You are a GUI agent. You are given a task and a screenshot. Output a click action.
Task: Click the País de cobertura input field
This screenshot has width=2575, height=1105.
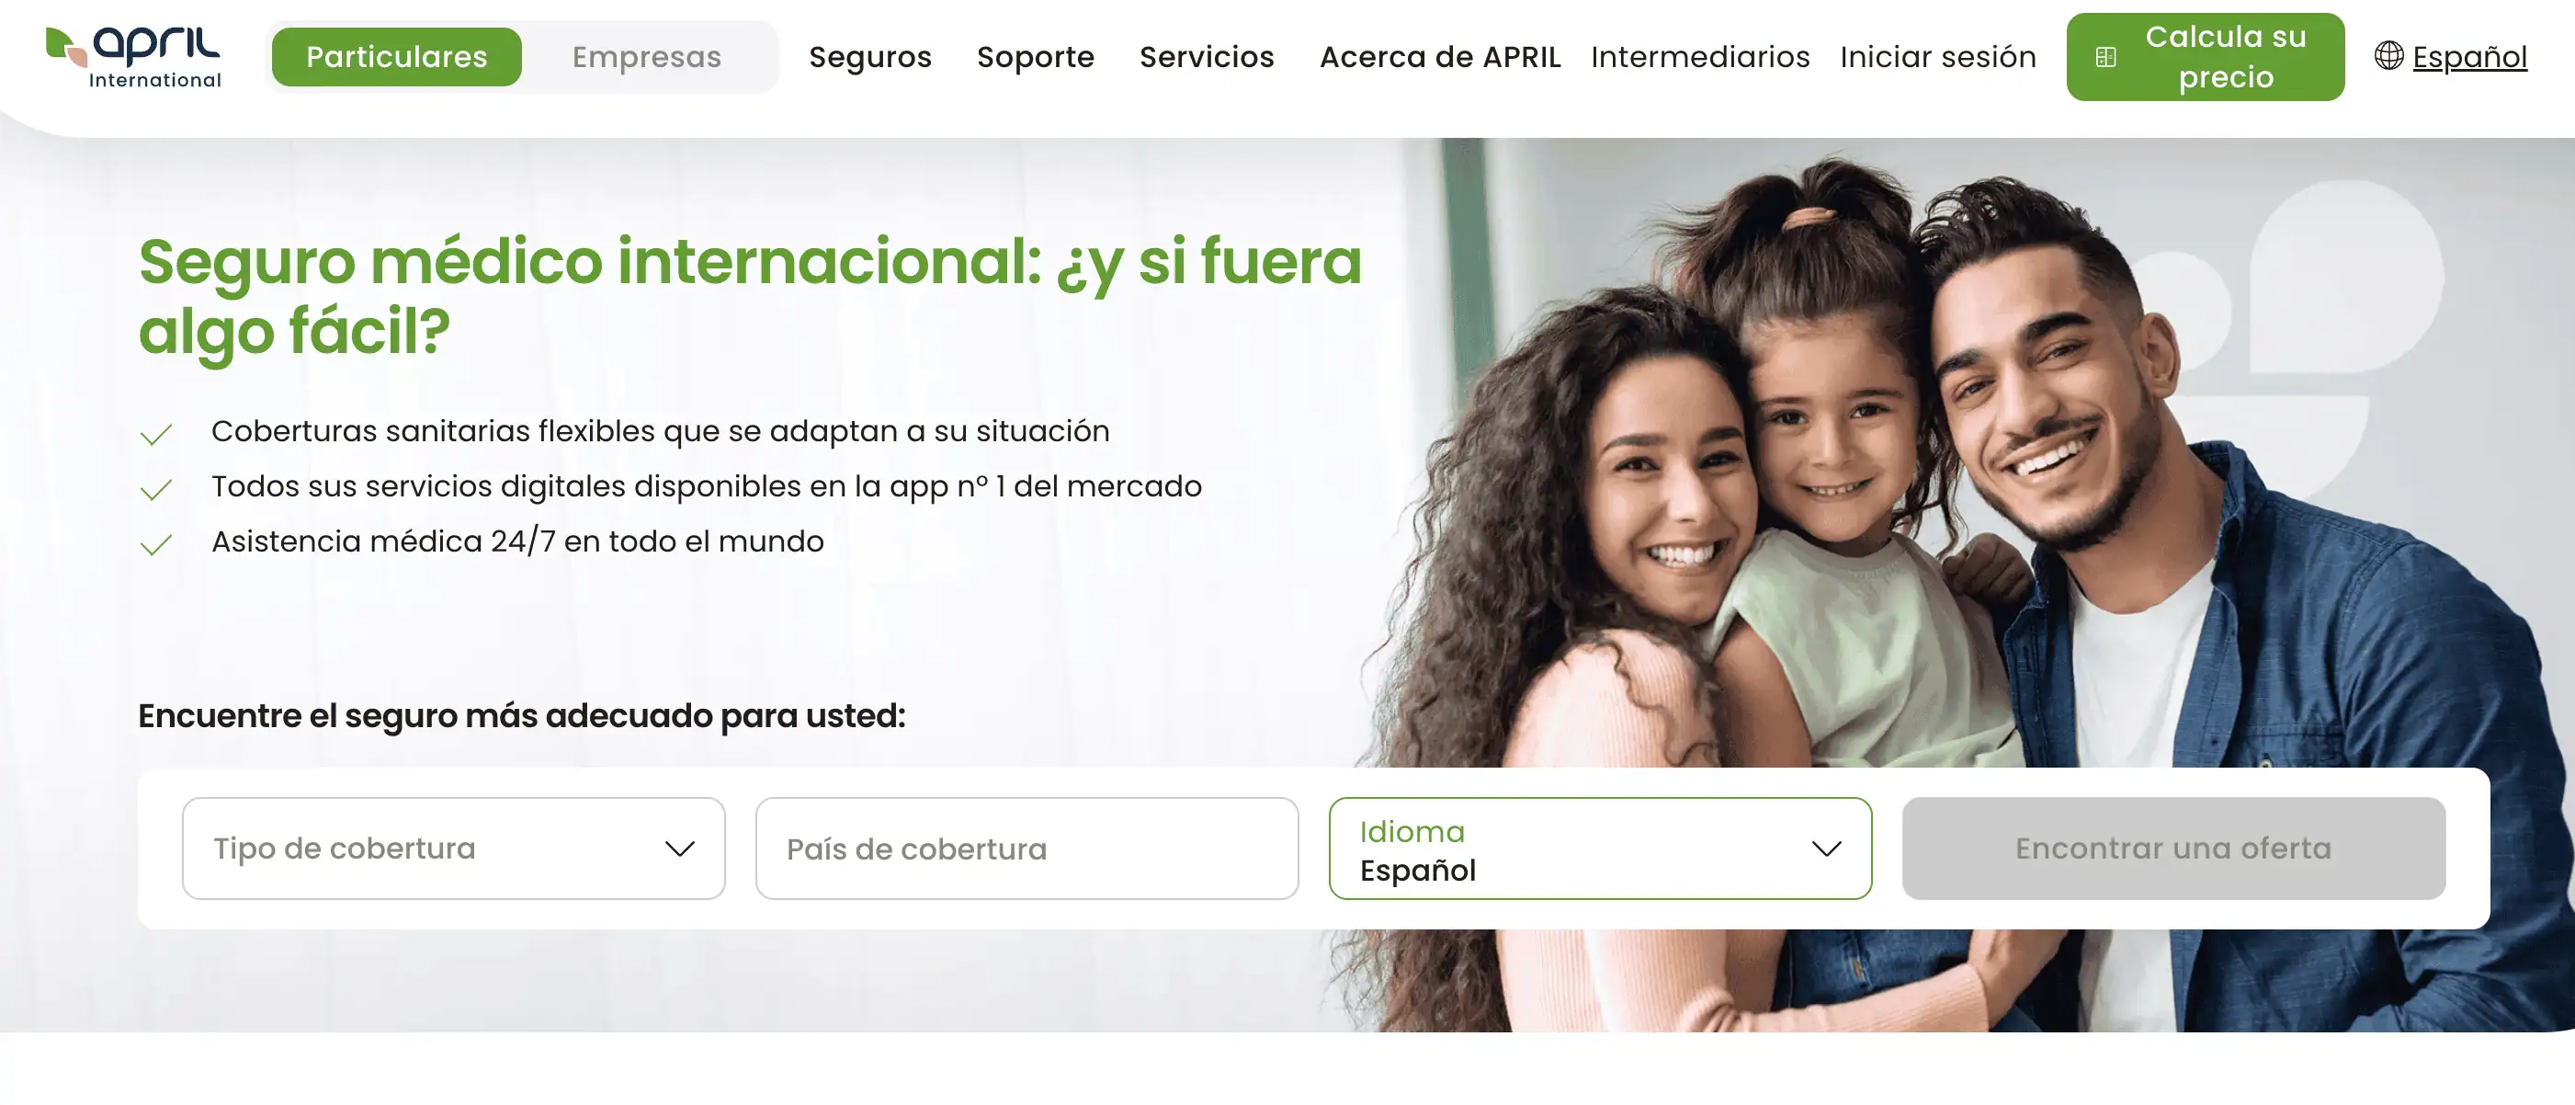coord(1027,849)
